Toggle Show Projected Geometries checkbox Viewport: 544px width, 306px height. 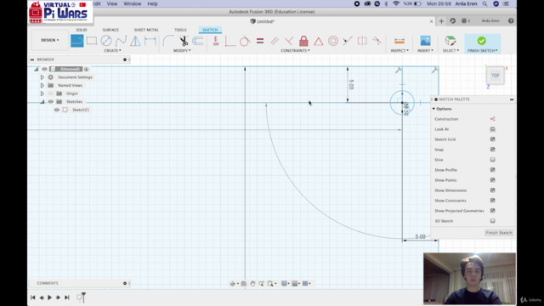click(x=492, y=211)
